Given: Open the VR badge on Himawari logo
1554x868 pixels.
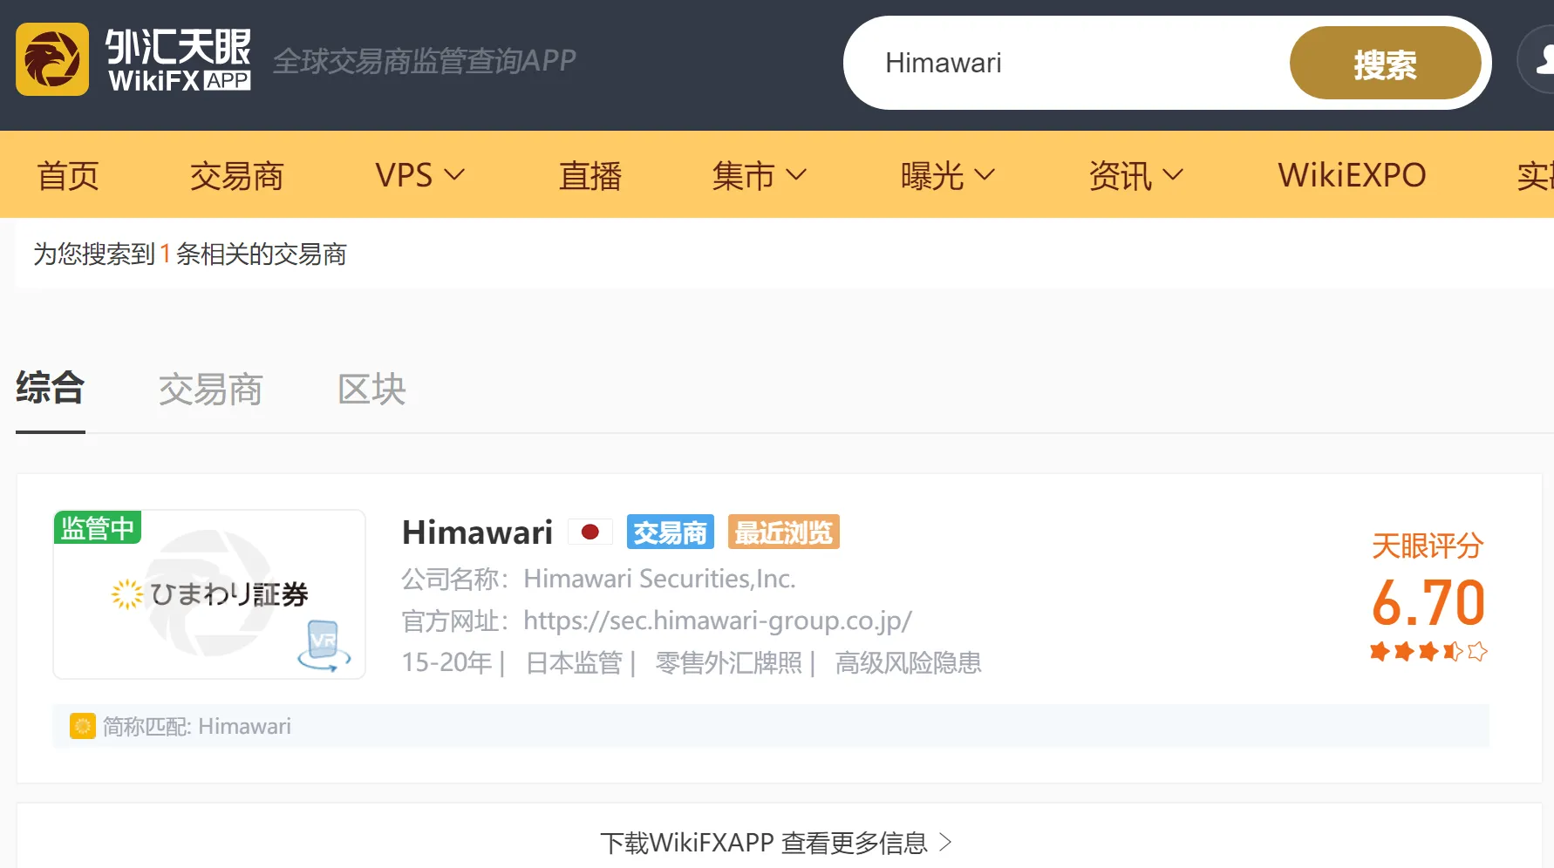Looking at the screenshot, I should [x=324, y=646].
